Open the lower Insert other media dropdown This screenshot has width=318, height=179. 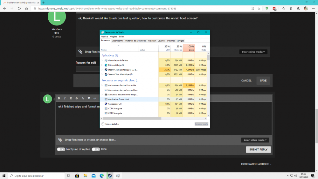pos(255,140)
